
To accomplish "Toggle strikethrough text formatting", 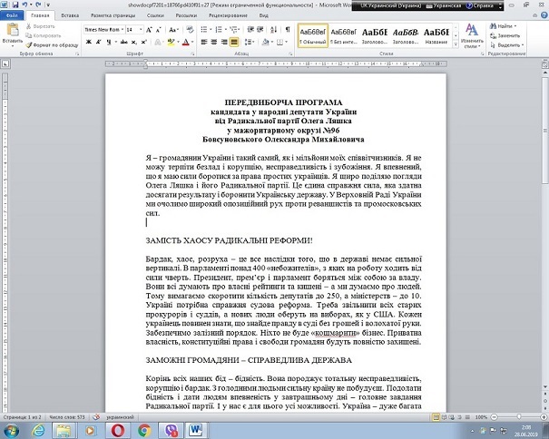I will tap(116, 42).
